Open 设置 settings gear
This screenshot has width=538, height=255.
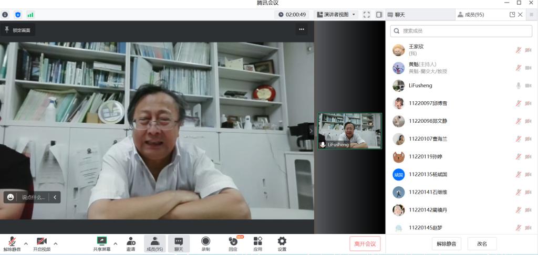282,243
